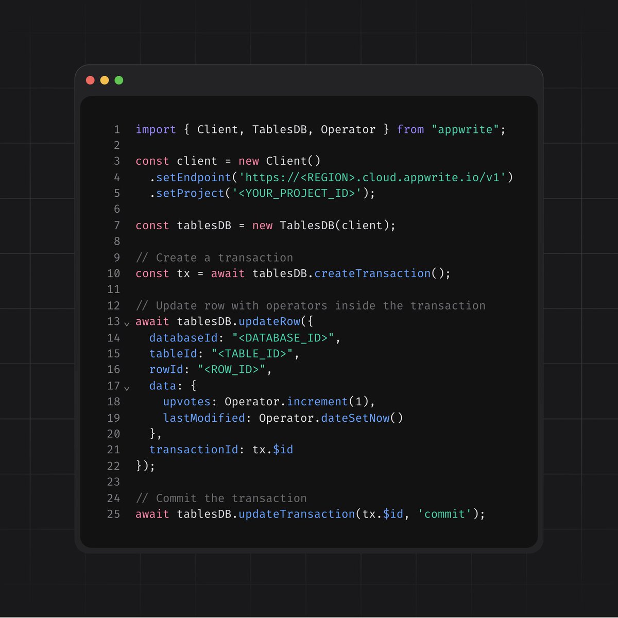Click line number 10 in the gutter

point(113,273)
